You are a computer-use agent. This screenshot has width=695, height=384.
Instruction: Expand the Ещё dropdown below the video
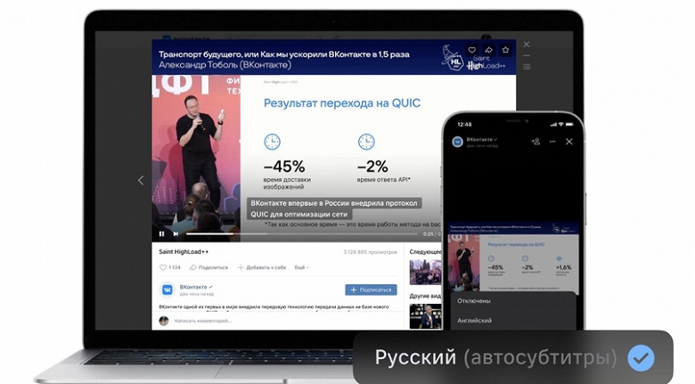(301, 267)
